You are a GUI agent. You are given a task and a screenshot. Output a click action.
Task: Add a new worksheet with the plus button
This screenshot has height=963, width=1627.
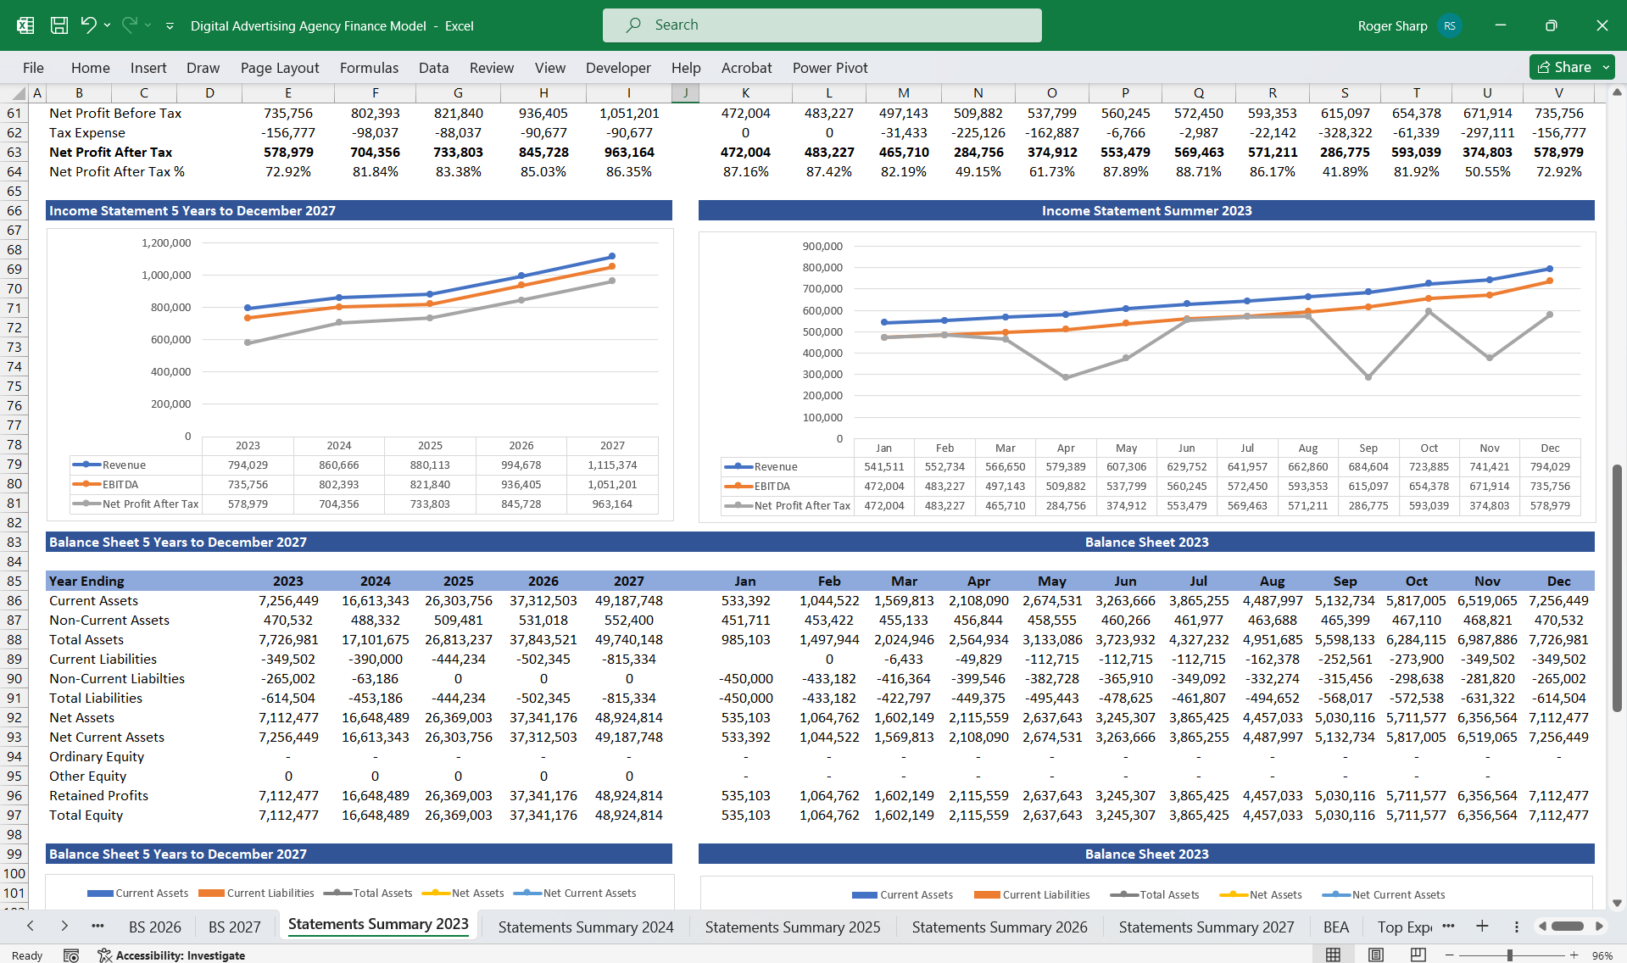[x=1482, y=927]
